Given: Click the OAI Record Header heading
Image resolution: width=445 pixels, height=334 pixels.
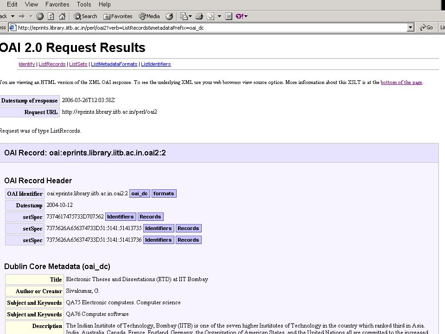Looking at the screenshot, I should pos(38,180).
